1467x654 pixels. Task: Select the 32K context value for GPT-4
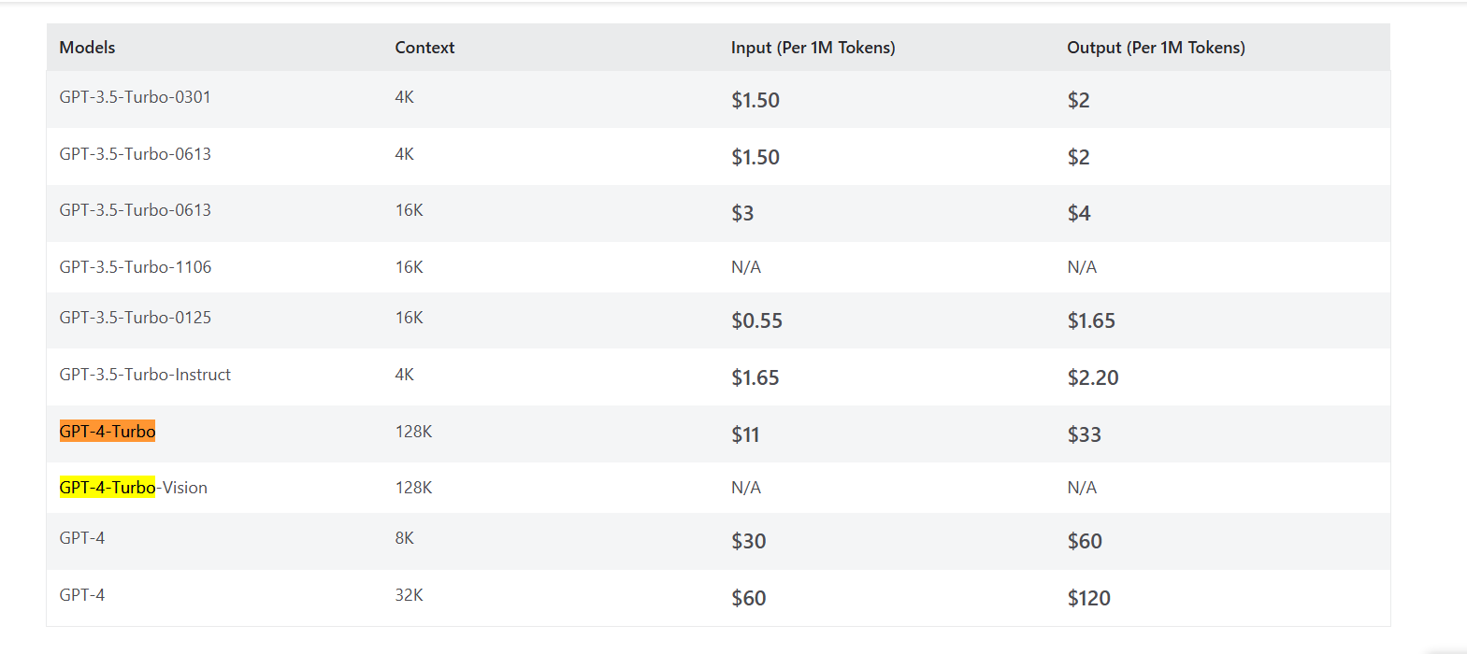[409, 595]
